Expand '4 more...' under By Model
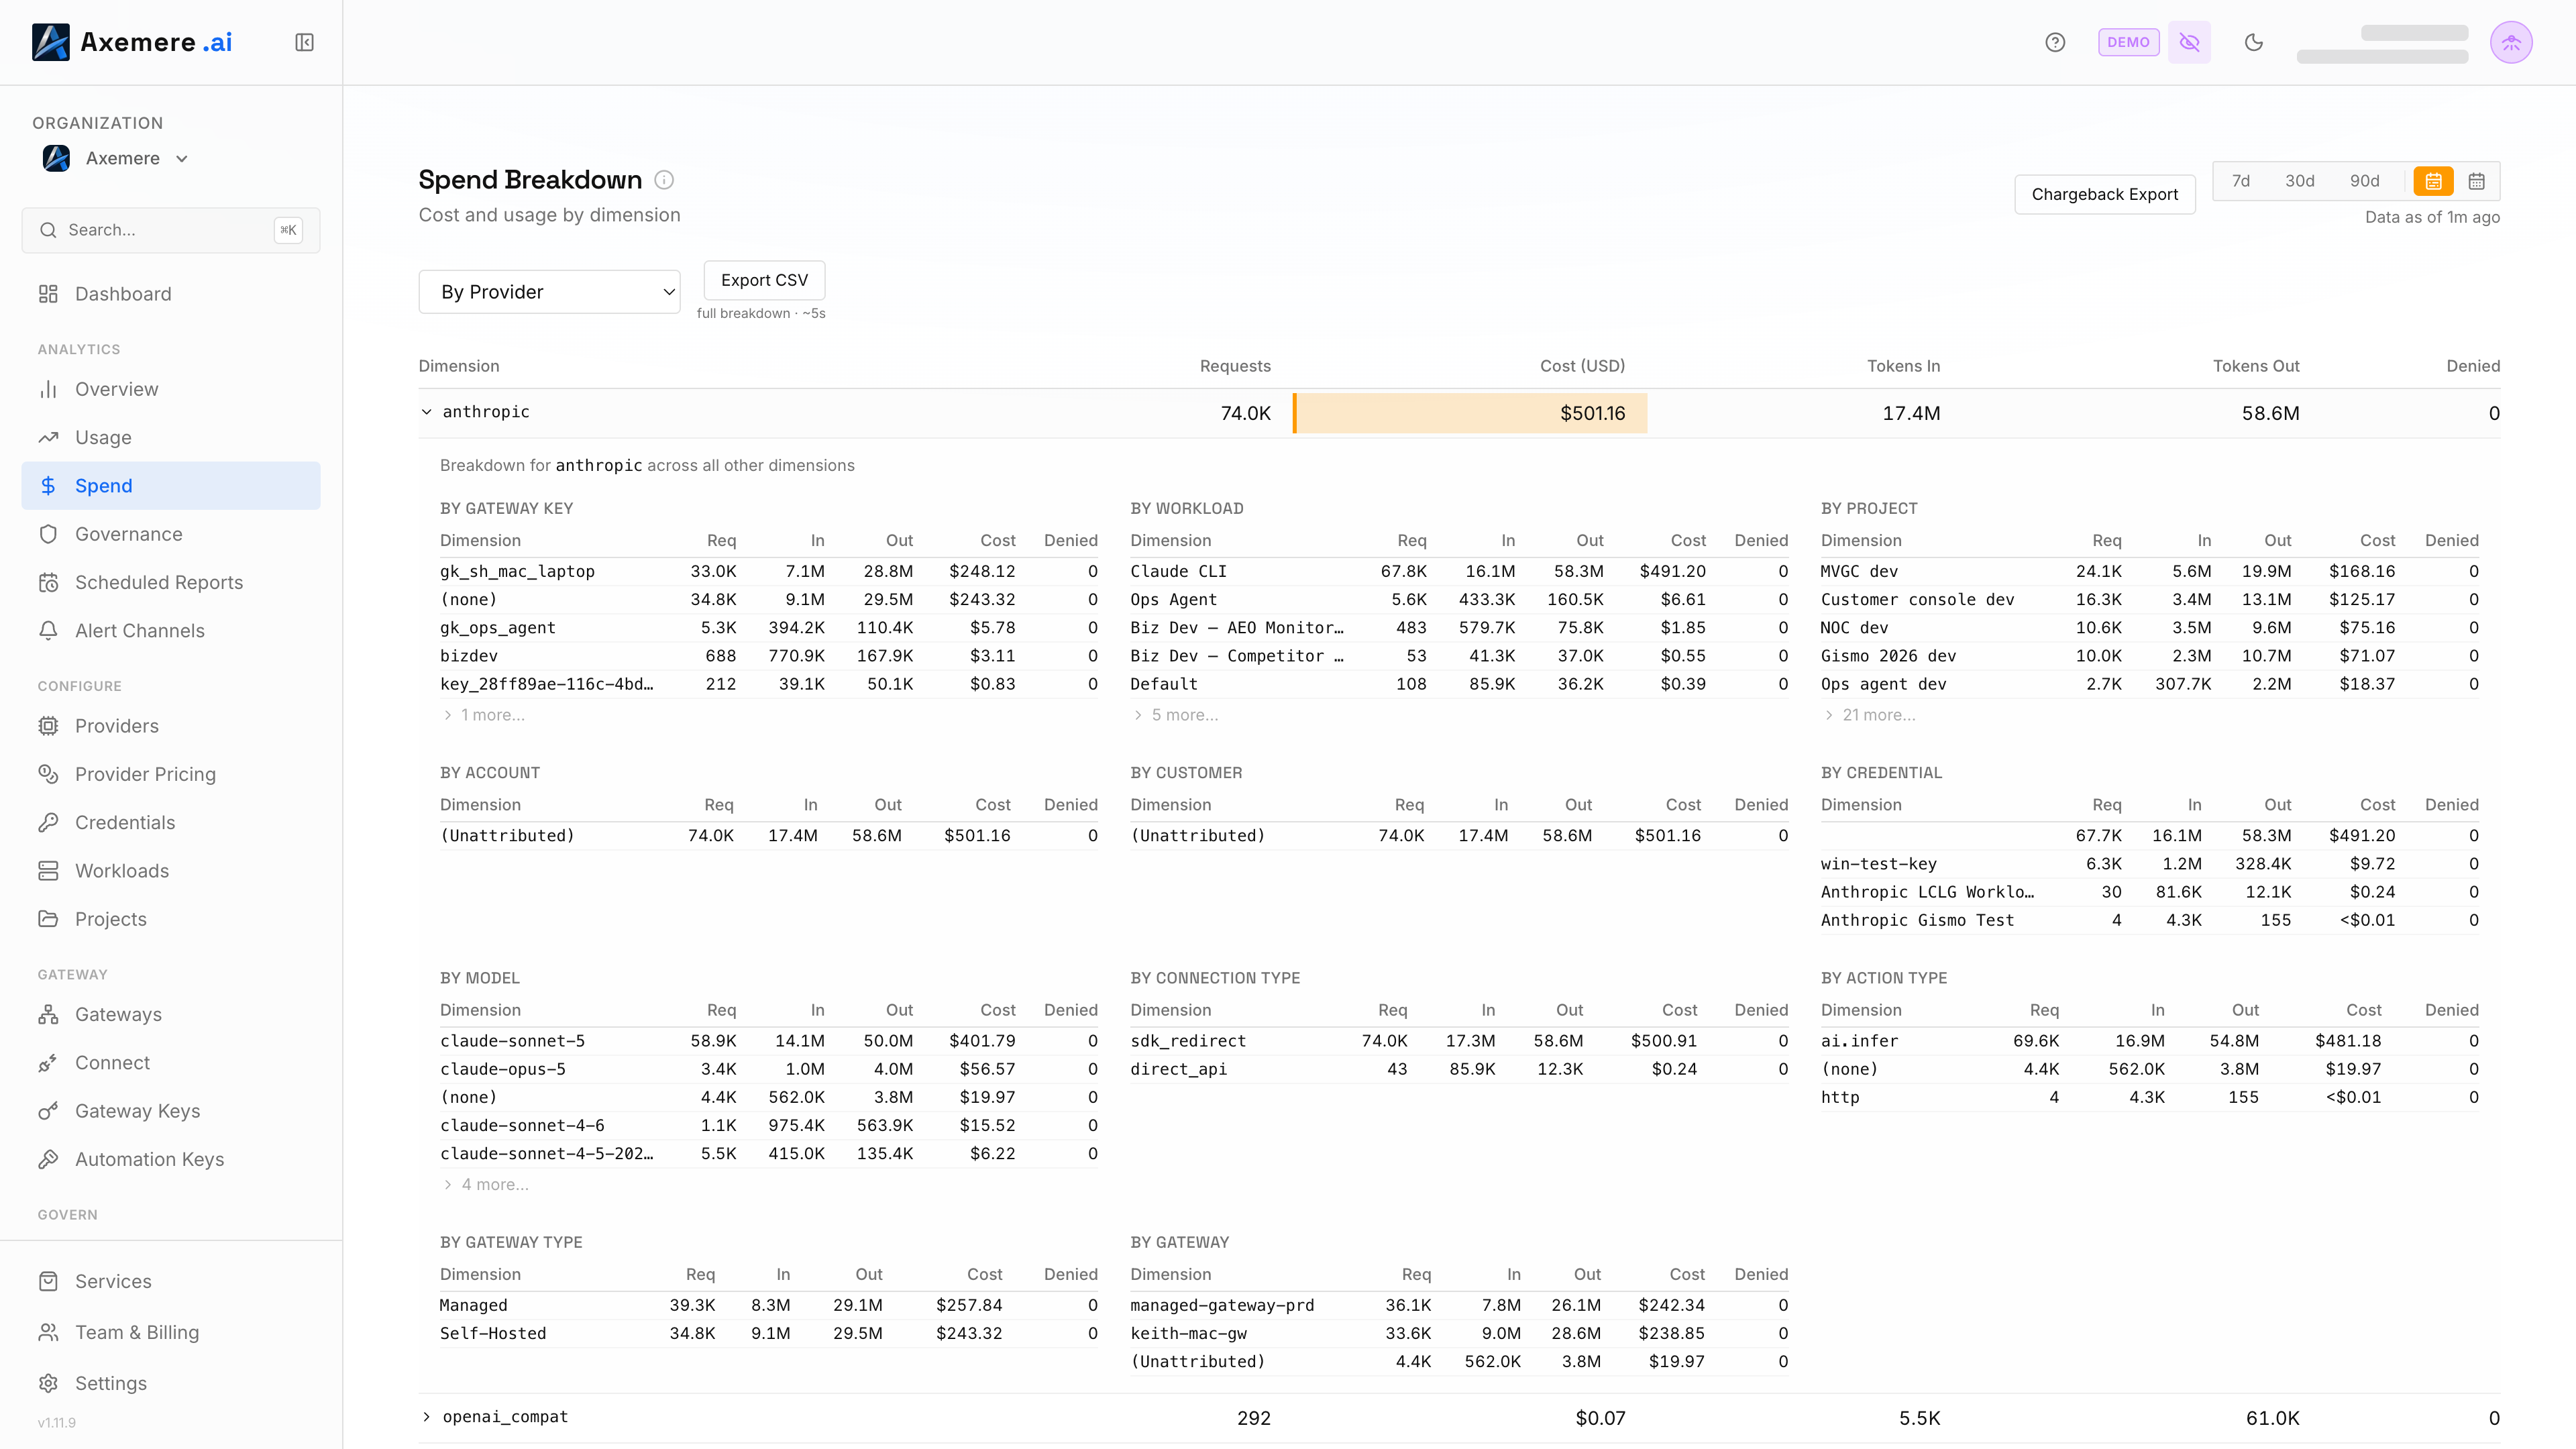The width and height of the screenshot is (2576, 1449). (486, 1184)
